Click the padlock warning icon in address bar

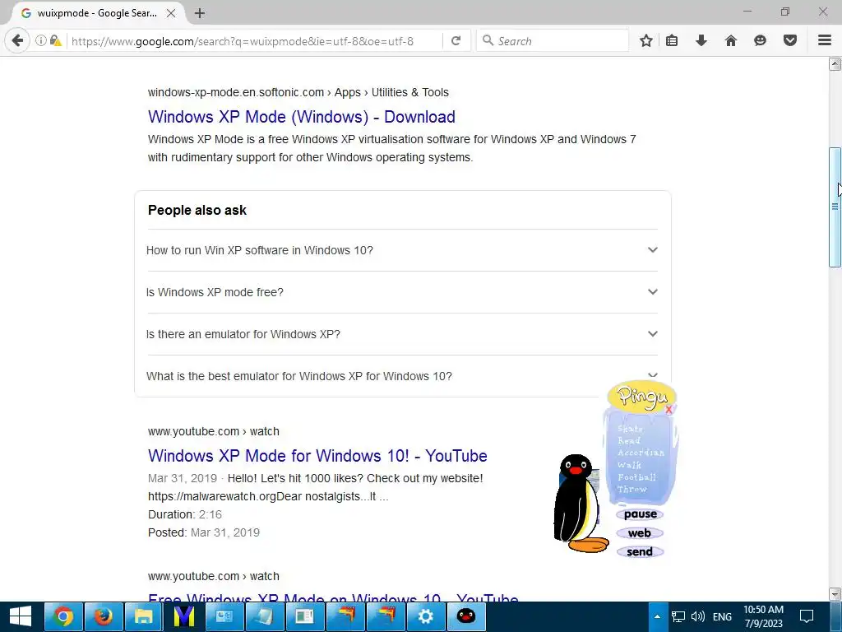[55, 40]
